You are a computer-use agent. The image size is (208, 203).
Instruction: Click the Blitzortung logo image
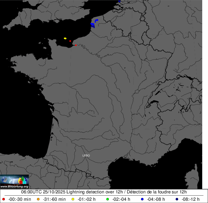(14, 180)
